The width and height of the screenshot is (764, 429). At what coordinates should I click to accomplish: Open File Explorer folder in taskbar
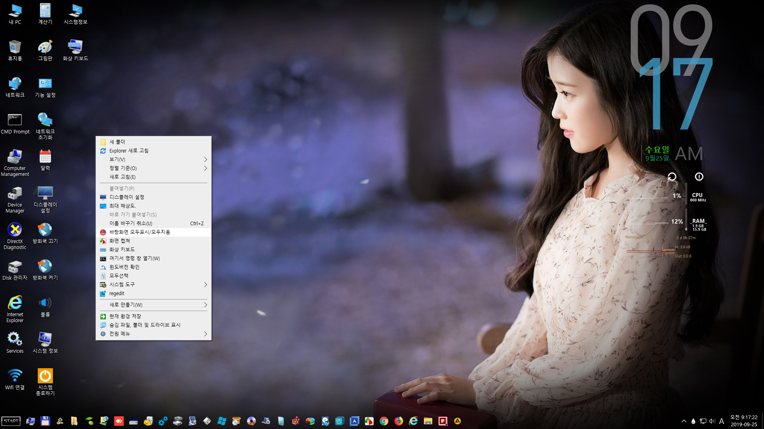coord(428,421)
